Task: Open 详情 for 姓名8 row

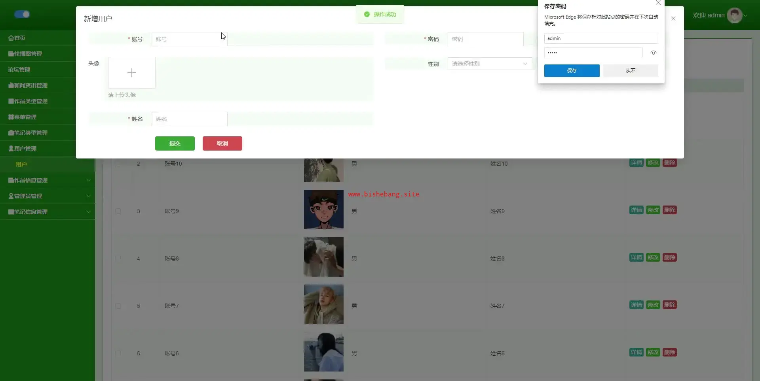Action: click(x=636, y=257)
